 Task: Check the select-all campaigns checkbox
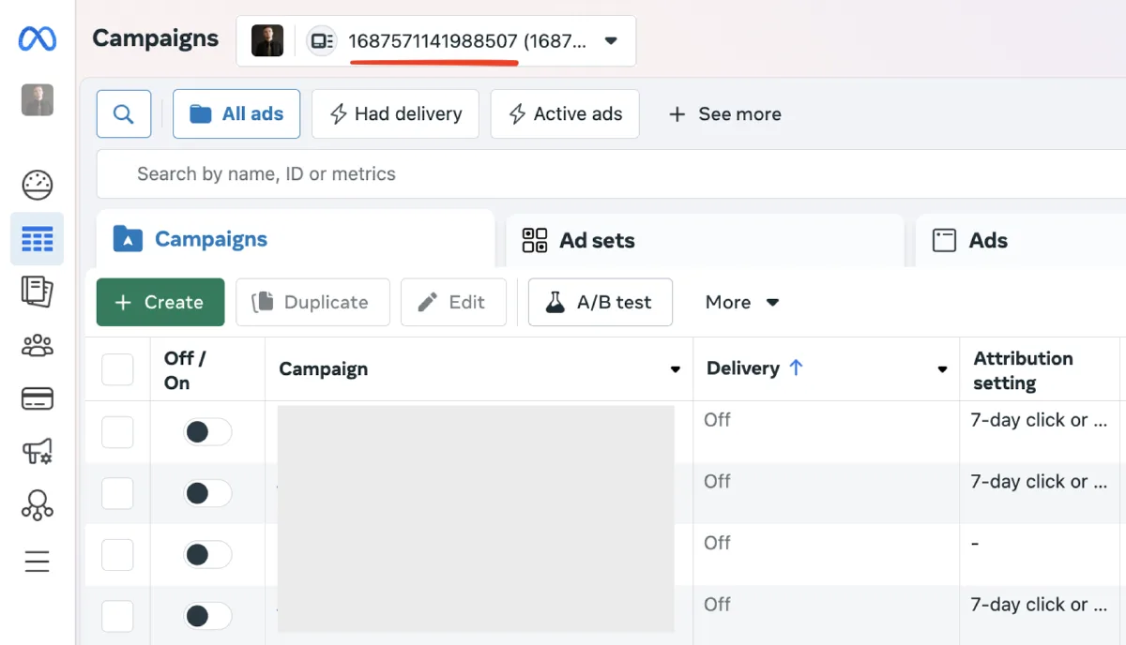pos(117,369)
